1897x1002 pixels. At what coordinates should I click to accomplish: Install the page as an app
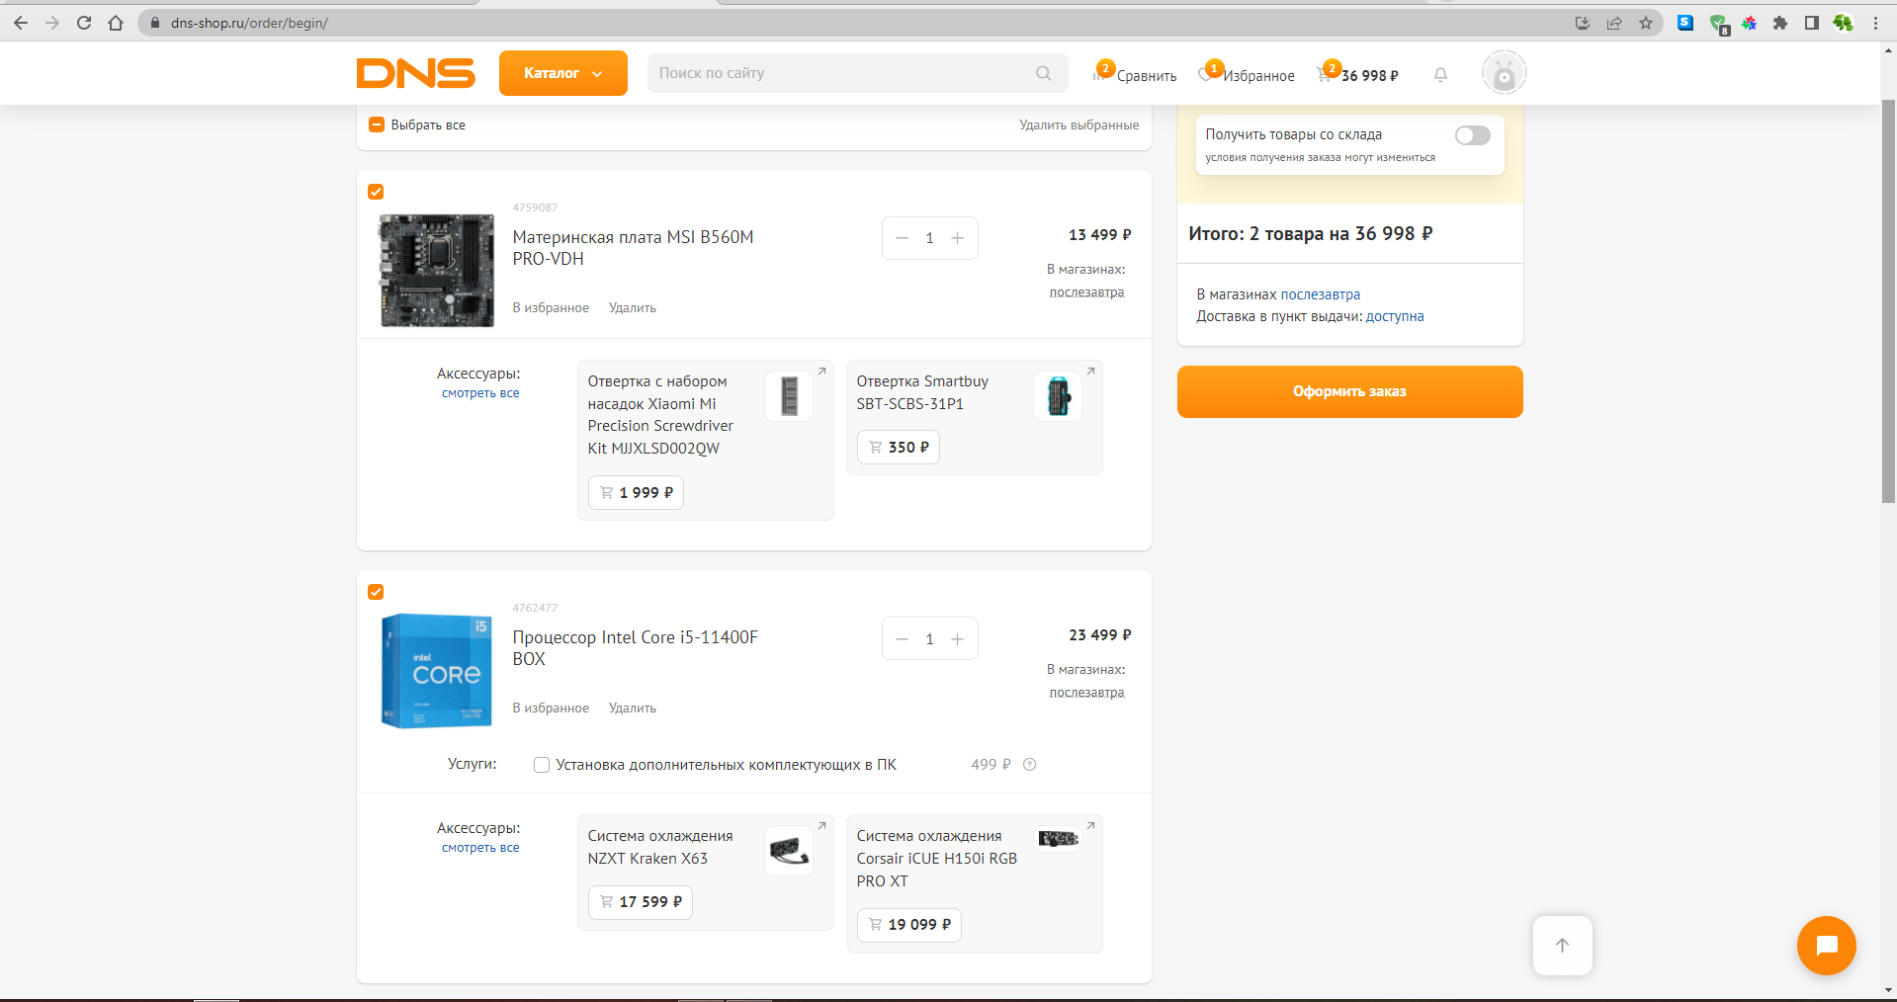[1583, 23]
